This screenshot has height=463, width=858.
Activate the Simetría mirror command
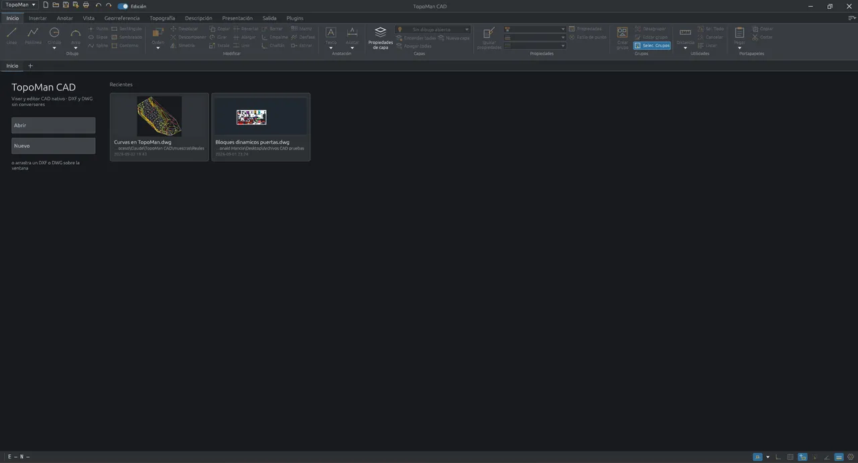[x=182, y=45]
